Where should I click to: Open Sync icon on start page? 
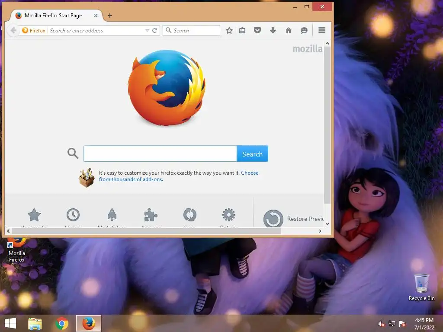click(189, 215)
